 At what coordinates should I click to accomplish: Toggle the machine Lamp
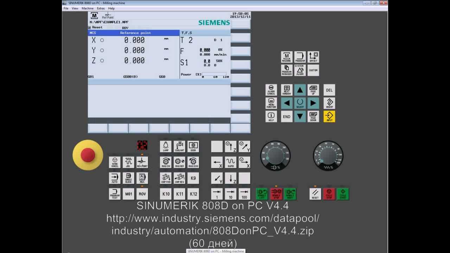click(166, 147)
